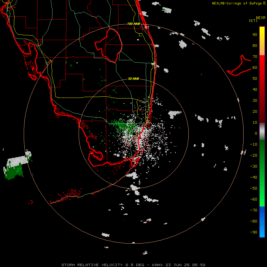Click the positive 20 knot scale label
Image resolution: width=267 pixels, height=267 pixels.
[x=255, y=111]
